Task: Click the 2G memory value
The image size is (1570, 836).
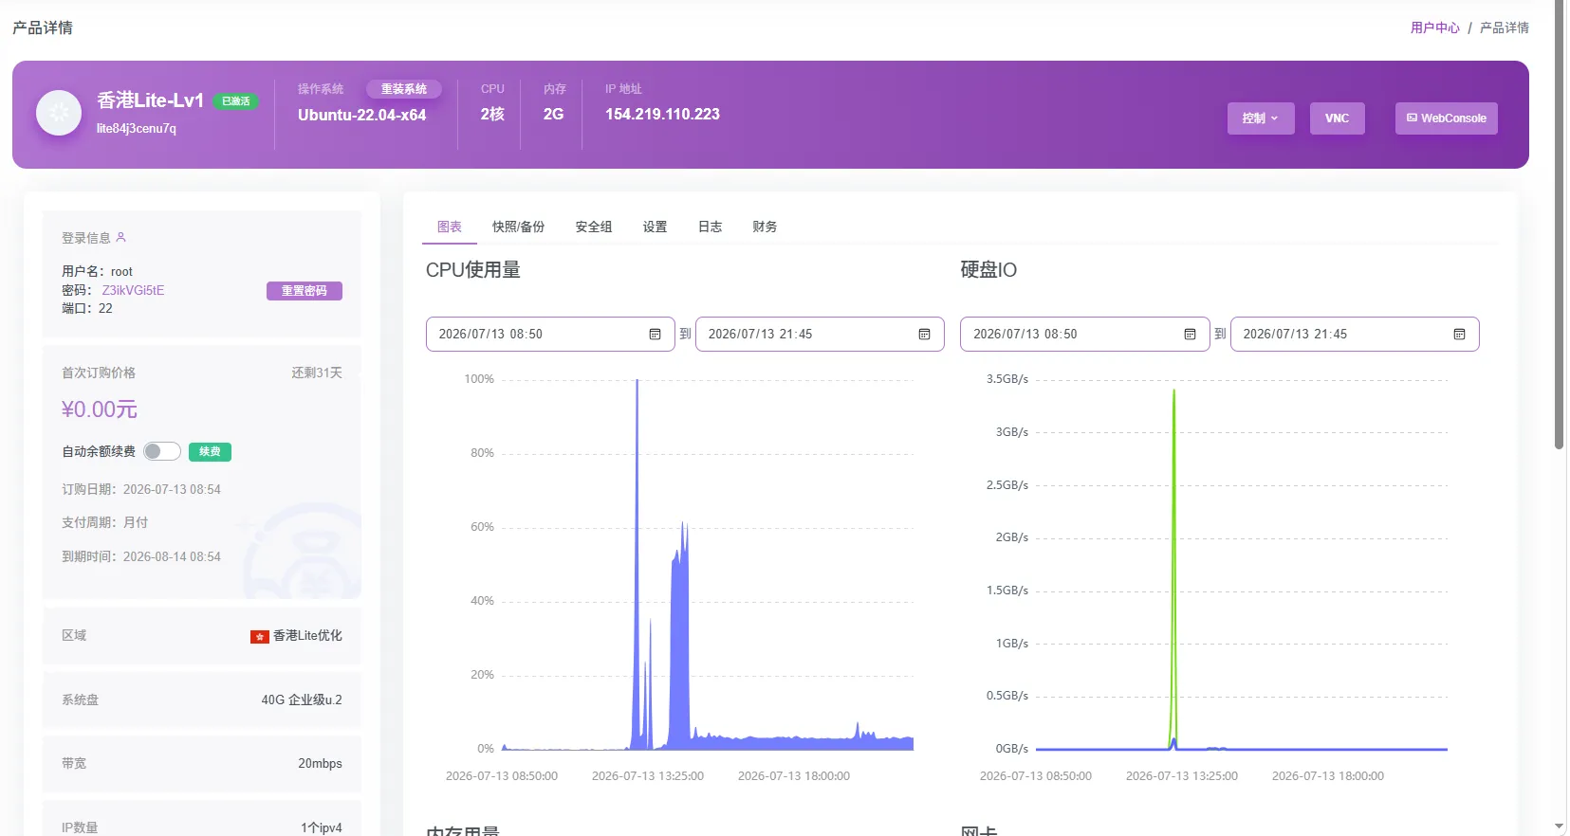Action: click(553, 114)
